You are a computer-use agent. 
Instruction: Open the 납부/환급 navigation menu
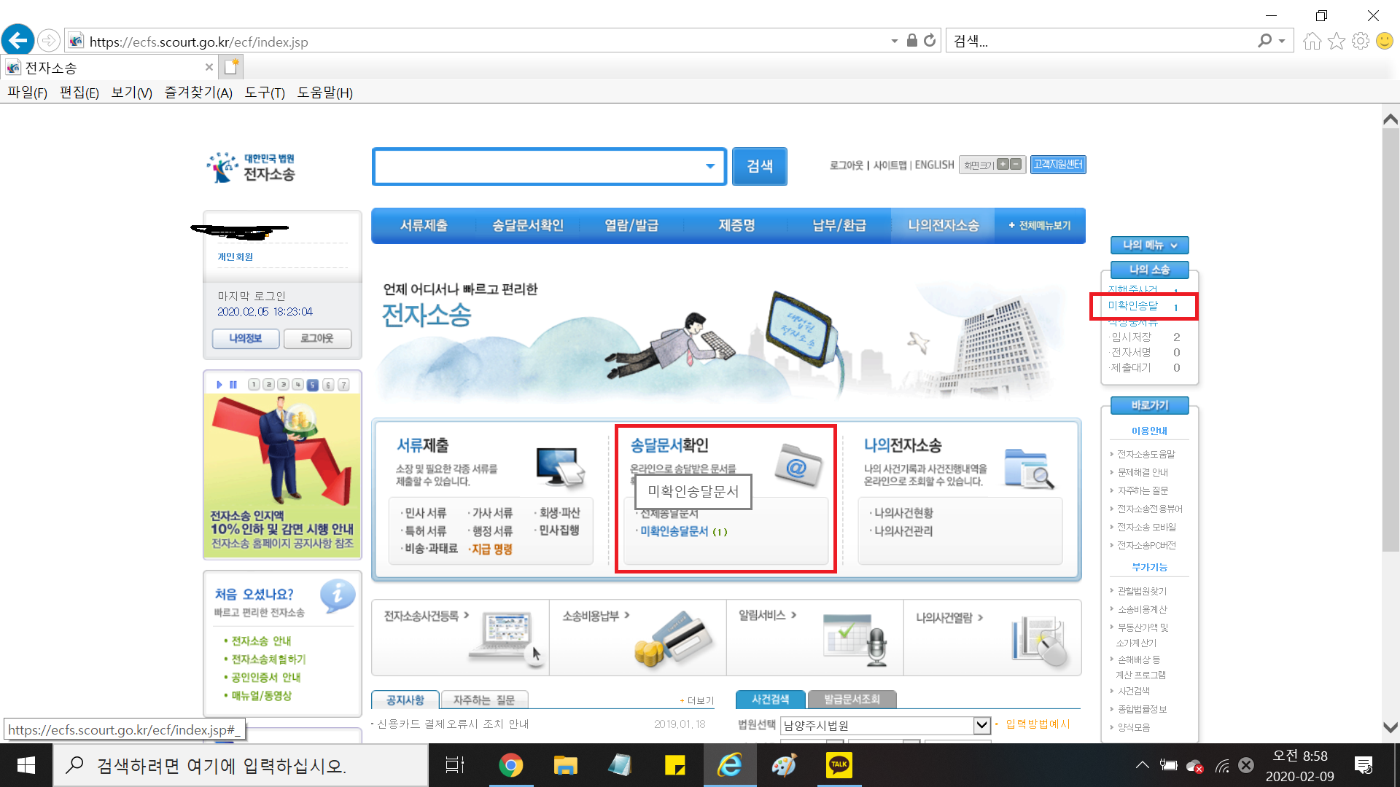(x=839, y=226)
